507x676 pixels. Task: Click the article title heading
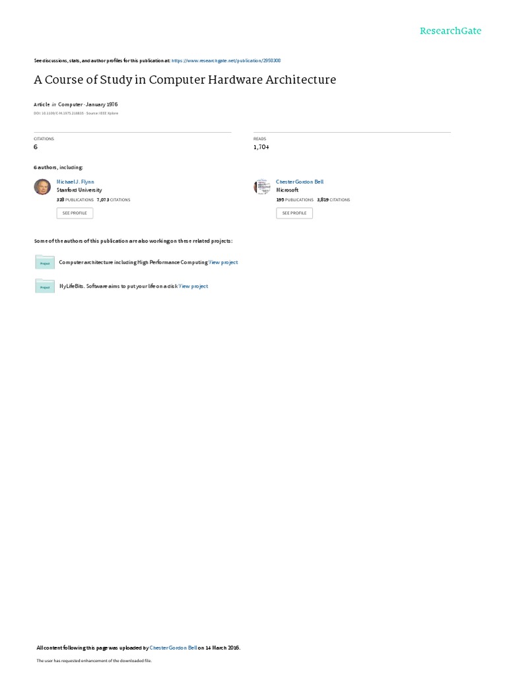[185, 80]
